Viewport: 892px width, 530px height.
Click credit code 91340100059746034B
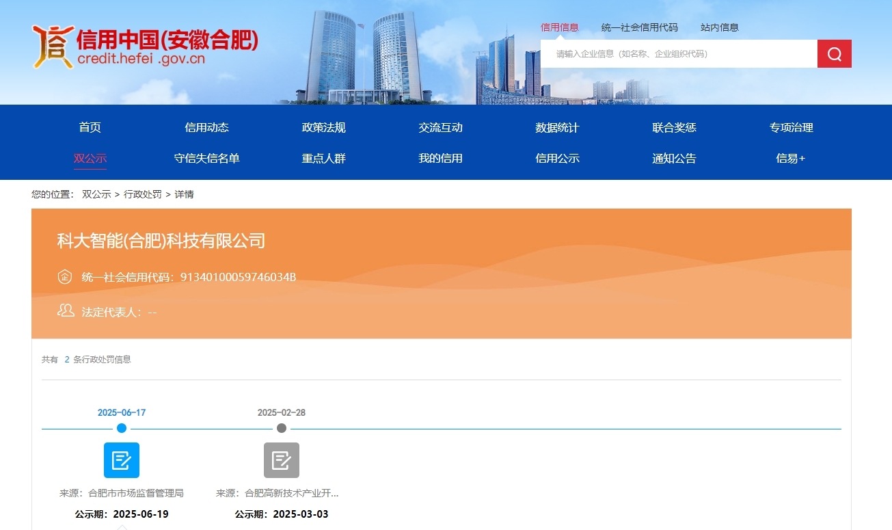238,277
